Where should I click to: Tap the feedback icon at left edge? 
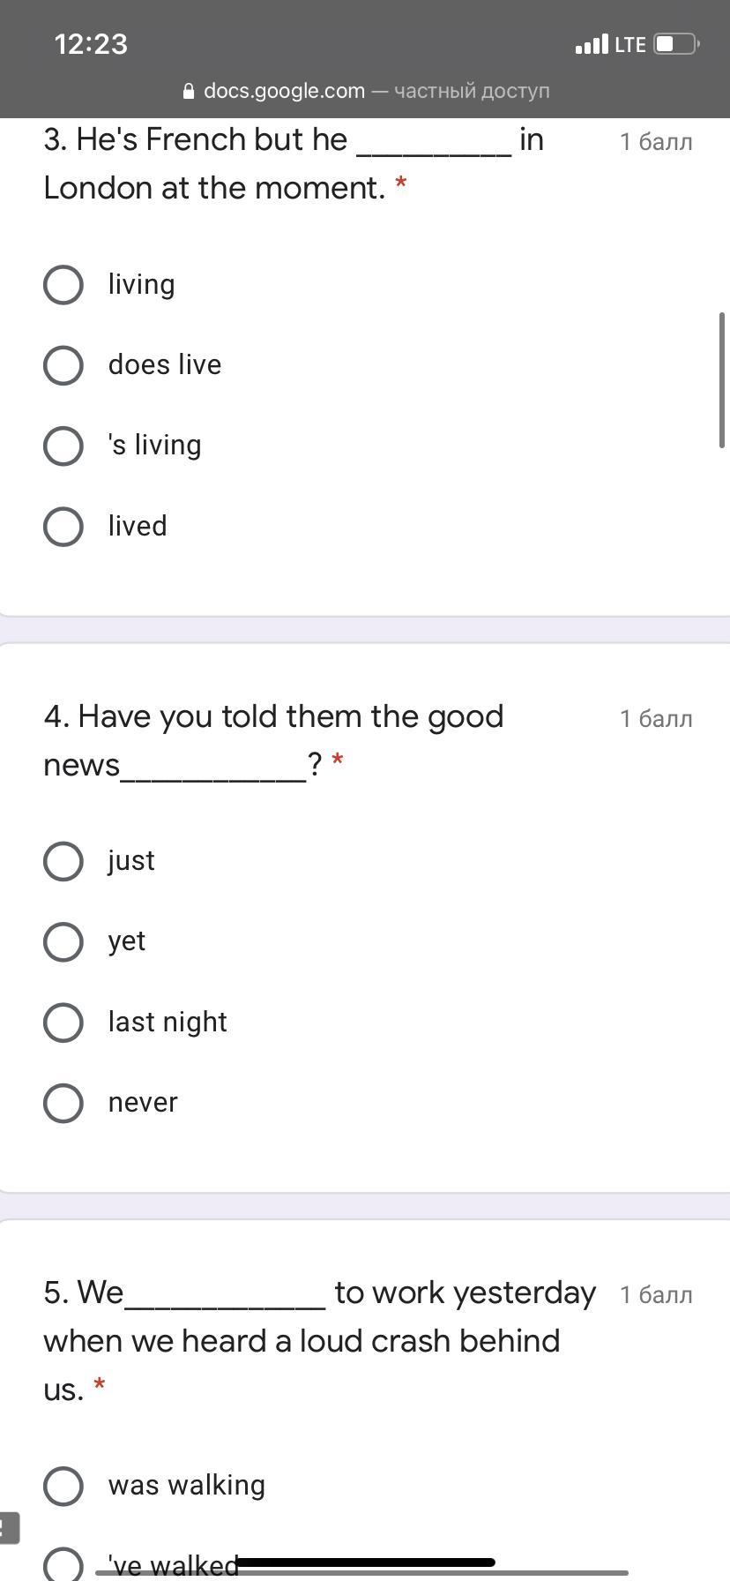point(9,1528)
